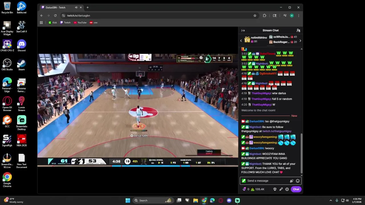Click the Twitch video player
This screenshot has width=365, height=205.
[138, 110]
